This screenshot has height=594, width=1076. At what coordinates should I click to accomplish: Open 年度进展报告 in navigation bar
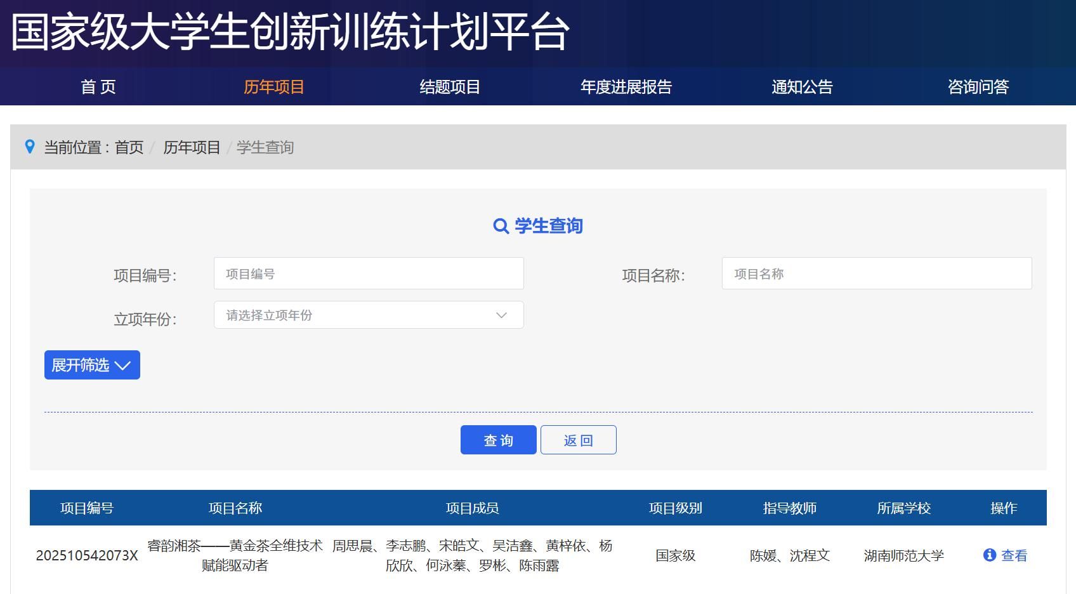[x=626, y=87]
